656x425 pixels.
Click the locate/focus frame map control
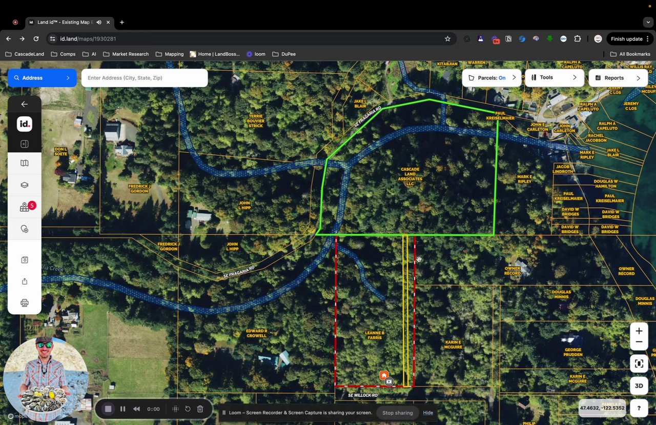[639, 364]
